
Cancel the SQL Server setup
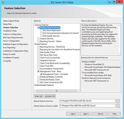coord(100,114)
